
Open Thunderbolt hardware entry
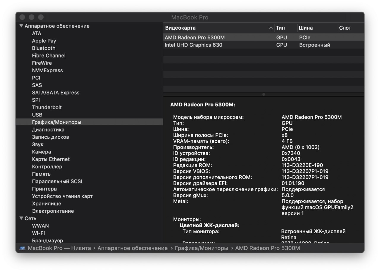pyautogui.click(x=47, y=107)
